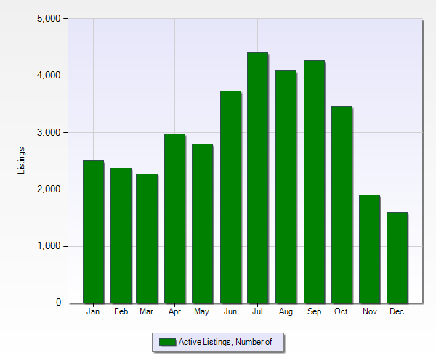The height and width of the screenshot is (363, 436).
Task: Select the December bar in the chart
Action: [x=397, y=257]
